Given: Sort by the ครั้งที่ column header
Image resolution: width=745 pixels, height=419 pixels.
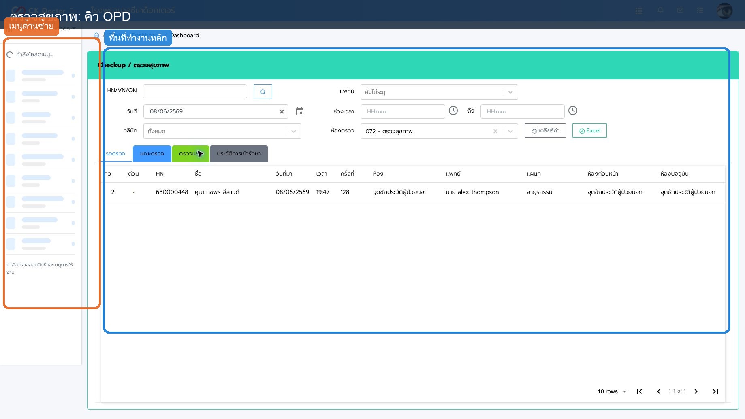Looking at the screenshot, I should click(x=347, y=174).
